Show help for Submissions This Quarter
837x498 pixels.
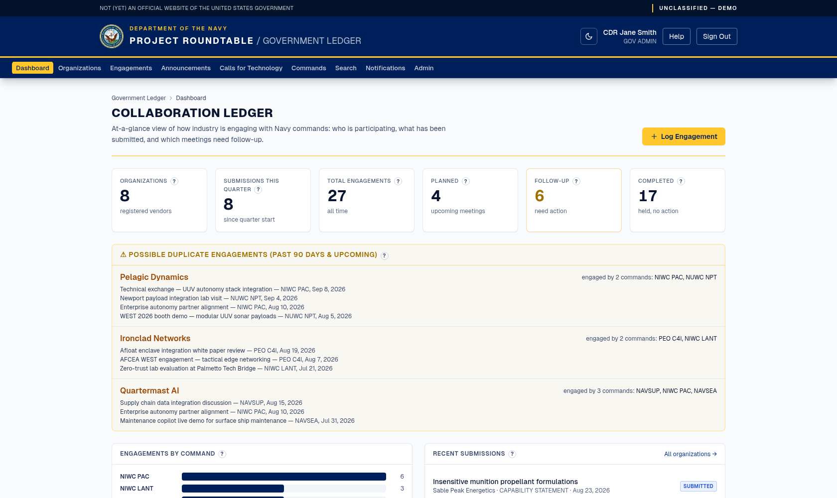pyautogui.click(x=258, y=190)
